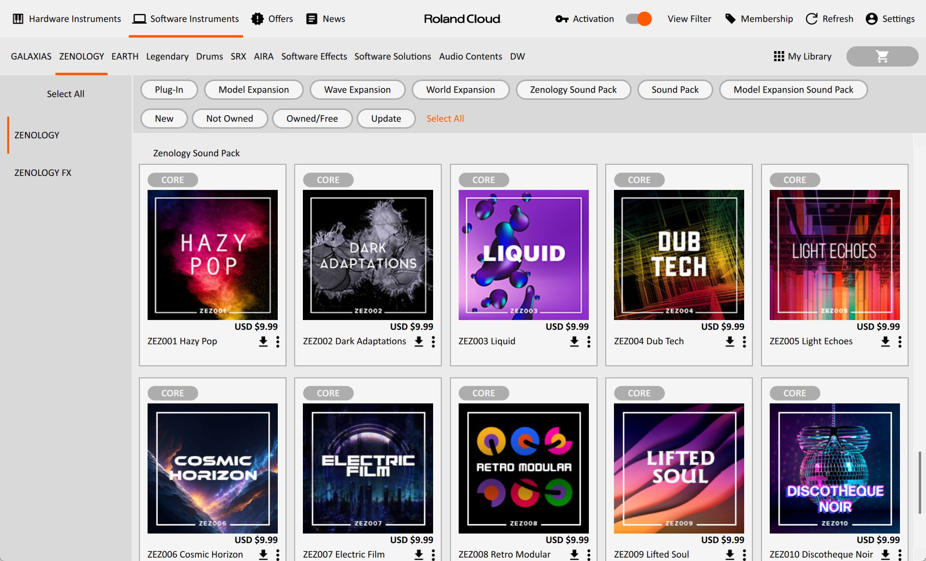Toggle the View Filter switch
This screenshot has height=561, width=926.
[639, 19]
